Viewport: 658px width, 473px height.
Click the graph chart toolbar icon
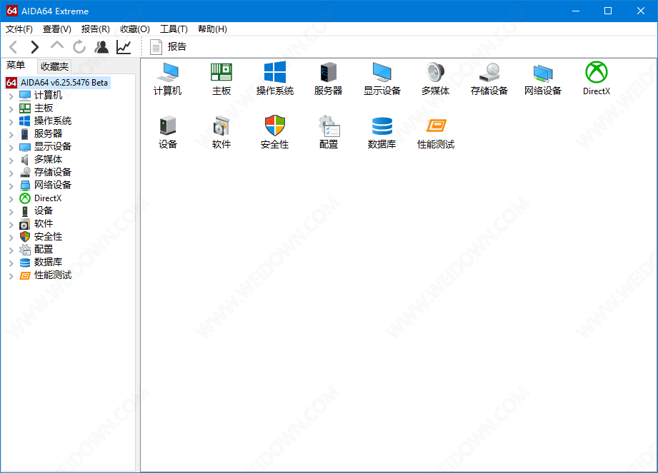pos(124,47)
